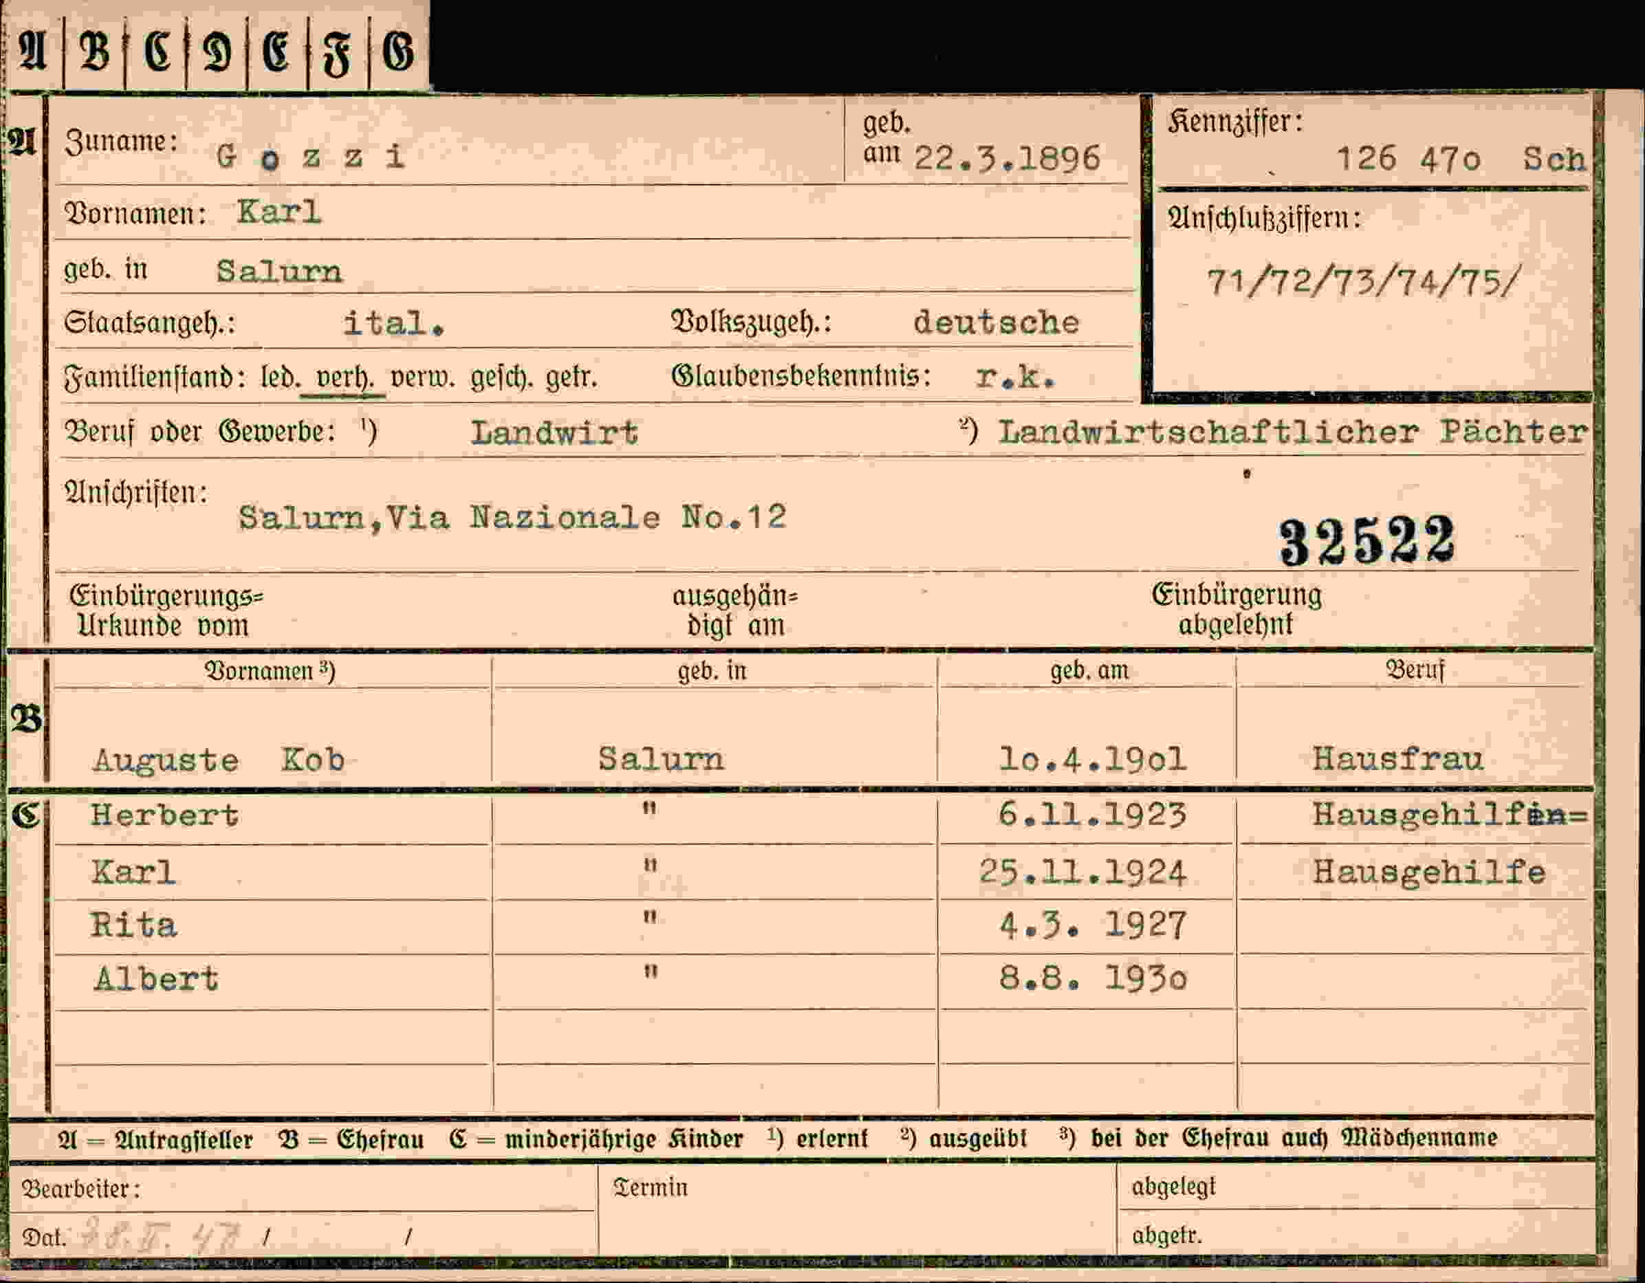1645x1283 pixels.
Task: Click the column header 'geb. am'
Action: click(x=1089, y=670)
